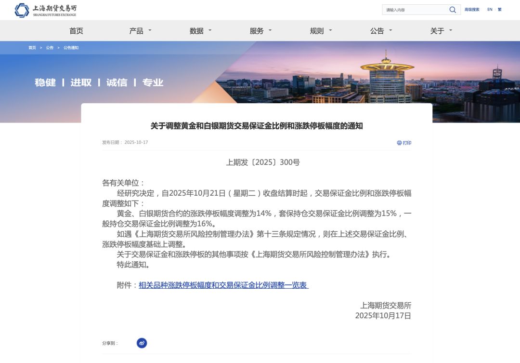
Task: Expand dropdown arrow beside 公告 menu
Action: pyautogui.click(x=390, y=30)
